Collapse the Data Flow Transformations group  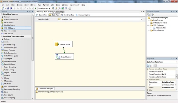pyautogui.click(x=2, y=36)
